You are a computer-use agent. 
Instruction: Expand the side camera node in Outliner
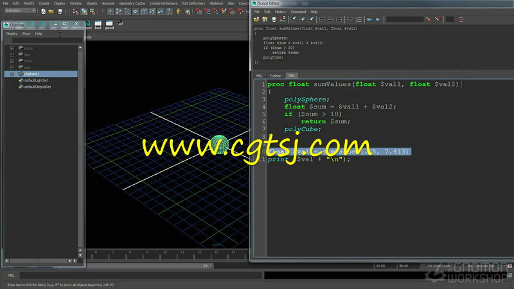(x=12, y=67)
